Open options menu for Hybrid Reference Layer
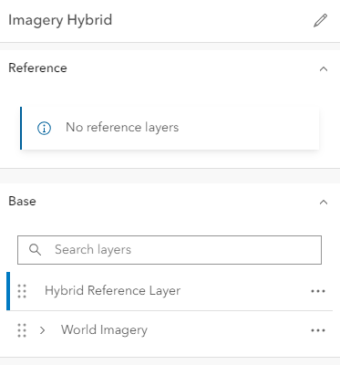The image size is (340, 365). [x=318, y=291]
